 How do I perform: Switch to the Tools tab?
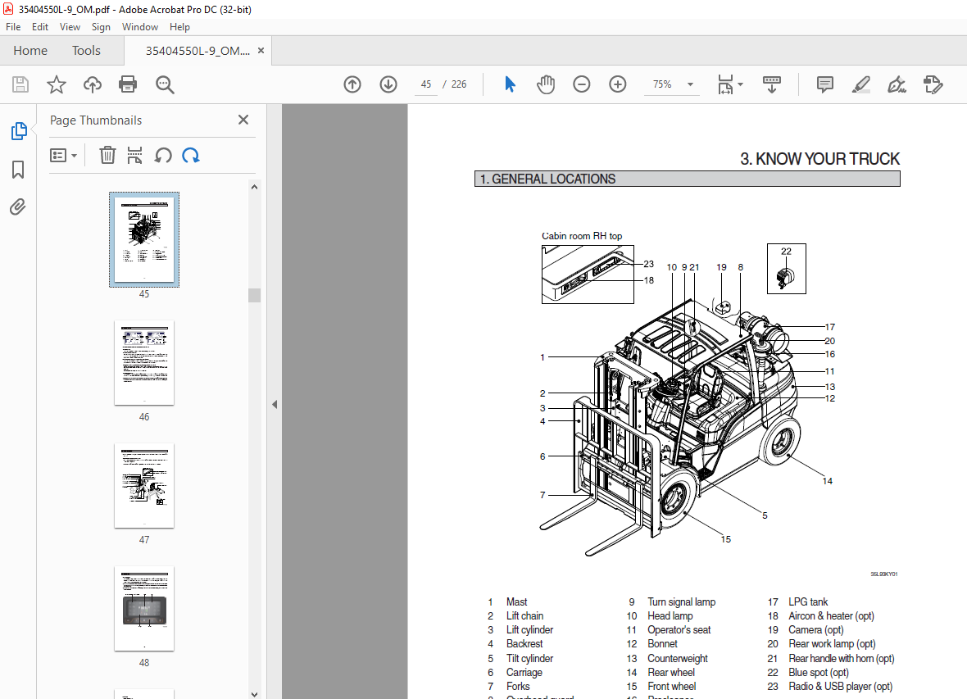(x=86, y=51)
